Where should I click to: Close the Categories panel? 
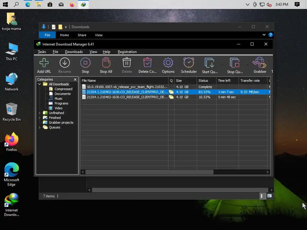[x=75, y=79]
